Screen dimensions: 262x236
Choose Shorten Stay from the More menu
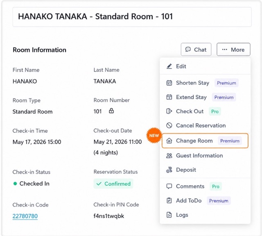click(x=205, y=83)
